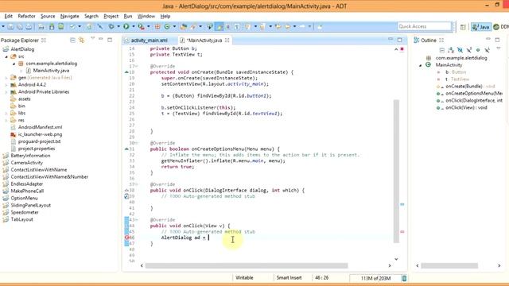This screenshot has width=509, height=286.
Task: Switch to activity_main.xml tab
Action: pos(149,41)
